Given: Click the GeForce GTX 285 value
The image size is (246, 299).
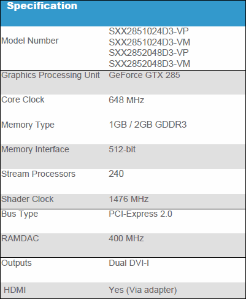Looking at the screenshot, I should click(x=144, y=75).
